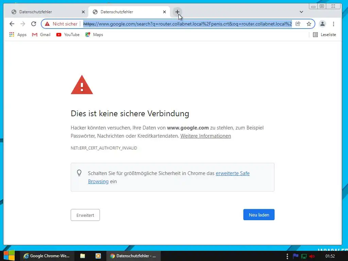Open the Leseliste reading list
The height and width of the screenshot is (261, 348).
point(324,35)
